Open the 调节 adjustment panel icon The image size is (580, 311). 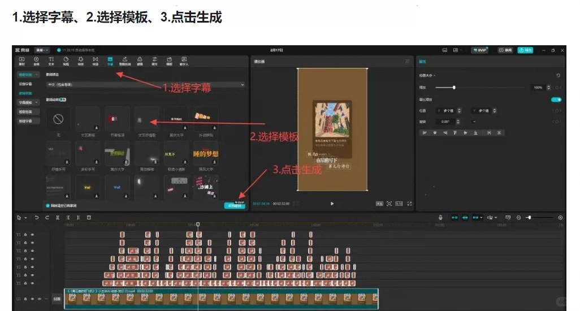point(155,61)
